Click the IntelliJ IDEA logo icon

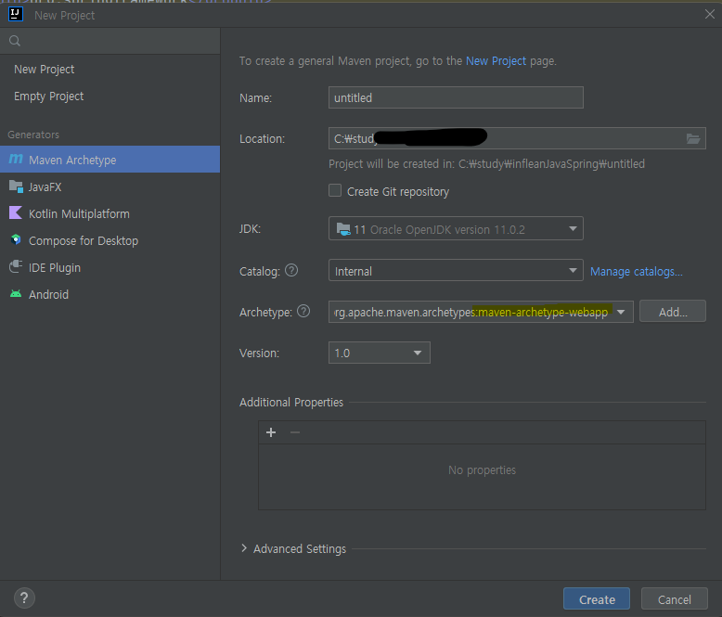16,14
